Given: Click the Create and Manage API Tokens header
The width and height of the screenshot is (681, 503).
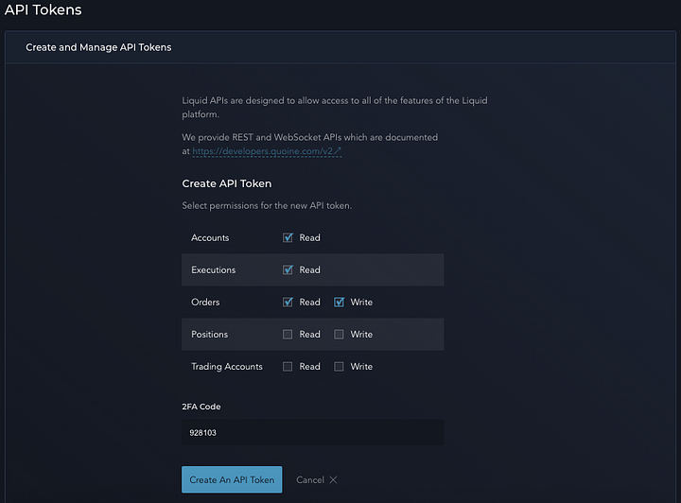Looking at the screenshot, I should 98,47.
